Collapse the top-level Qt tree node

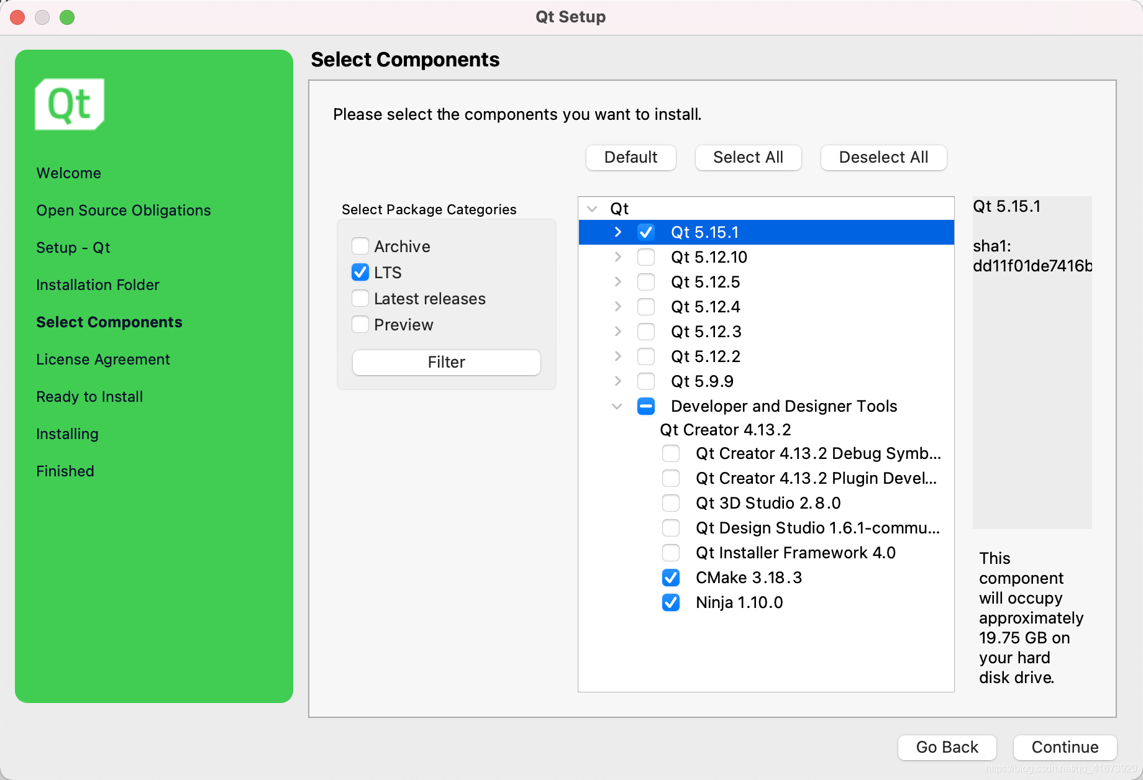coord(591,209)
